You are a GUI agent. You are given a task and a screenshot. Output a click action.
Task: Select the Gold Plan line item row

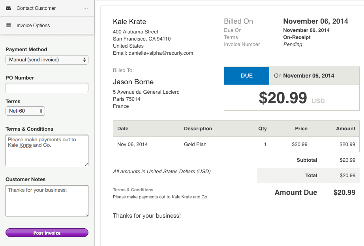237,144
